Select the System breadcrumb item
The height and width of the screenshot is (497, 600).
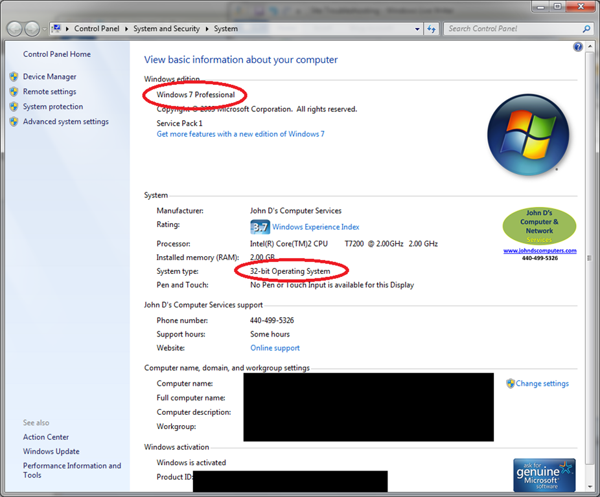[x=225, y=28]
